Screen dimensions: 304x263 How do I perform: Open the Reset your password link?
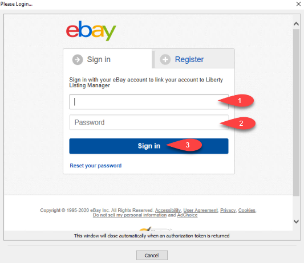click(96, 166)
